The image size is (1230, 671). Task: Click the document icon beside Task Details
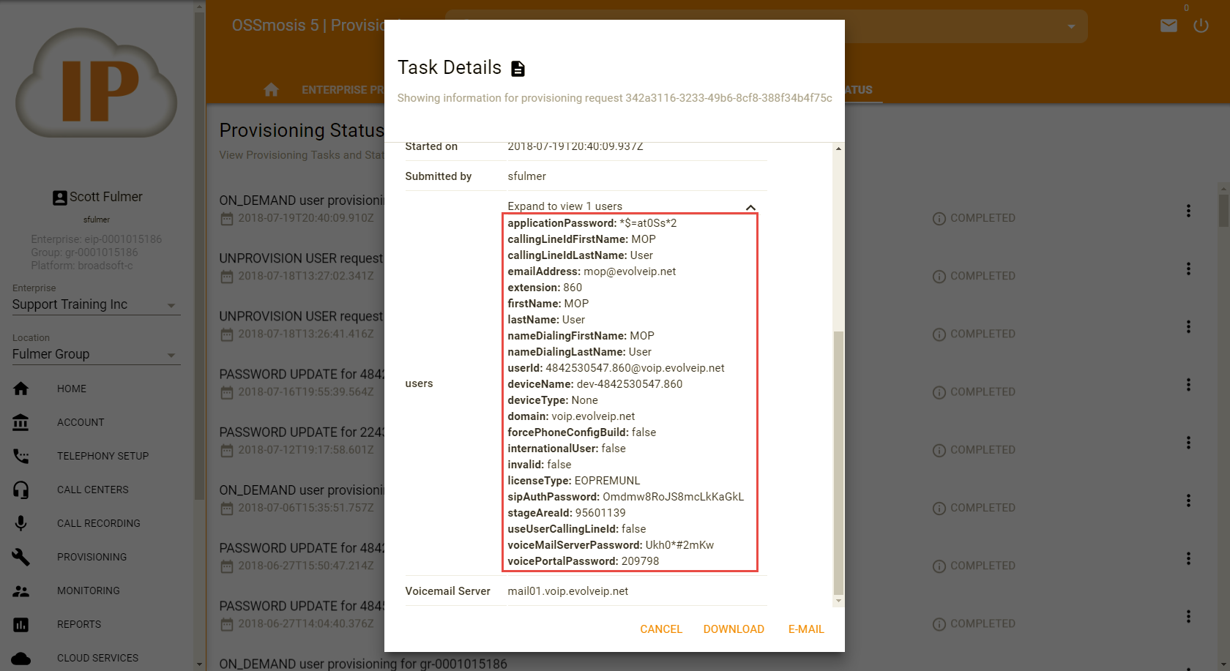[x=518, y=69]
